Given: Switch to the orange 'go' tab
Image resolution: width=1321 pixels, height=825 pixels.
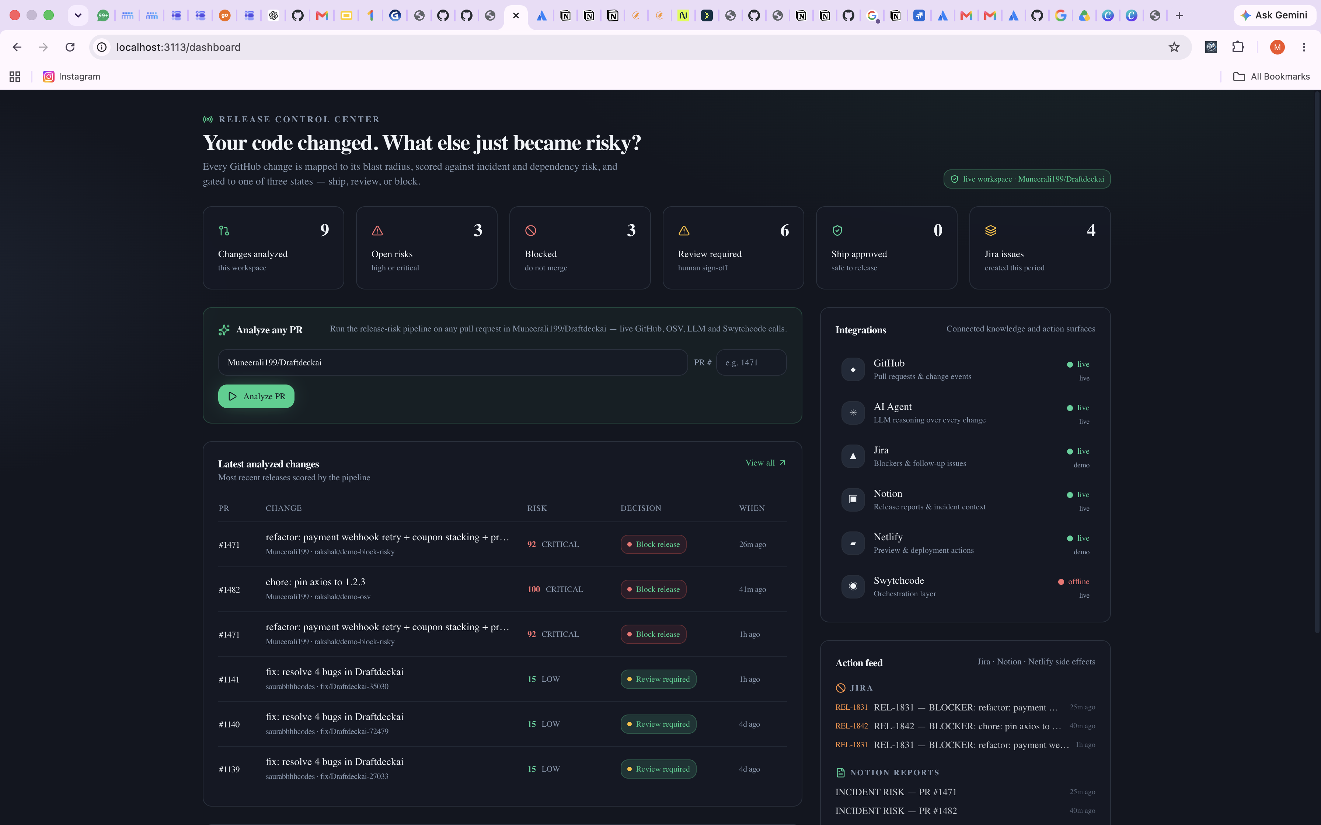Looking at the screenshot, I should pos(224,15).
